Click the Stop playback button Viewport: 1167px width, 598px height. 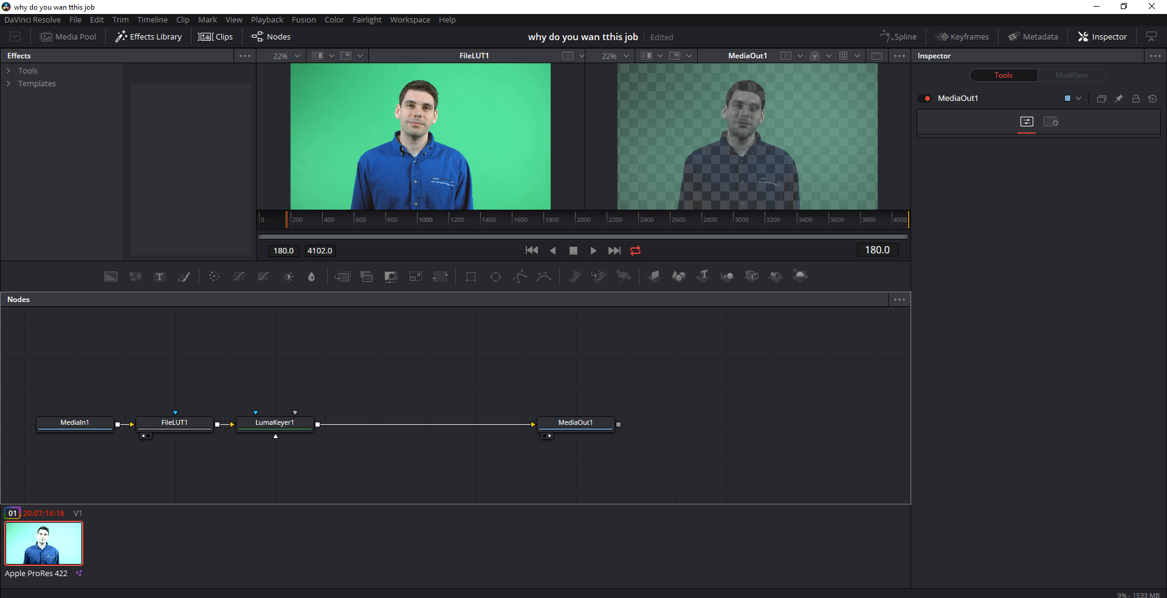(573, 250)
